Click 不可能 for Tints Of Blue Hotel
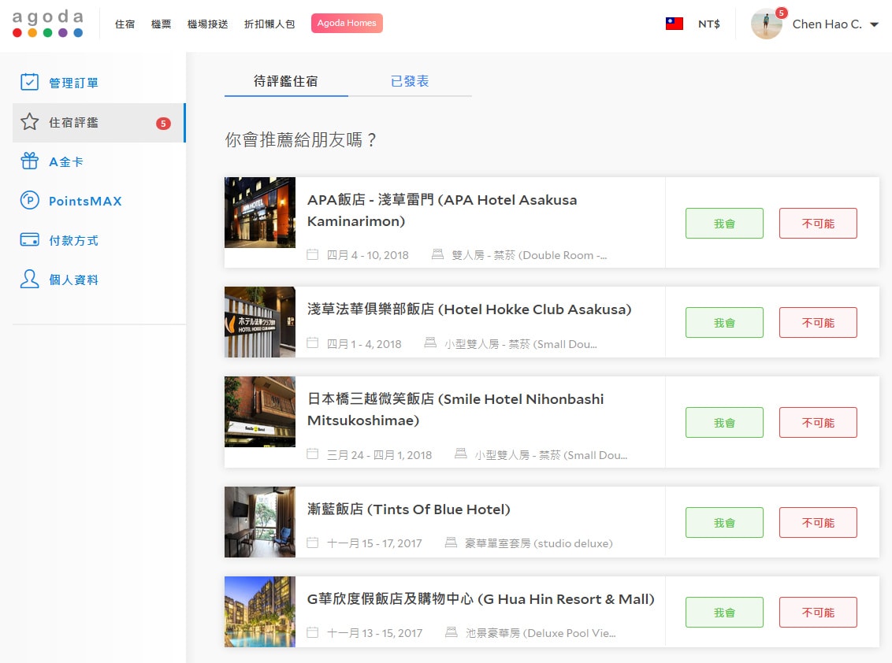 [818, 523]
